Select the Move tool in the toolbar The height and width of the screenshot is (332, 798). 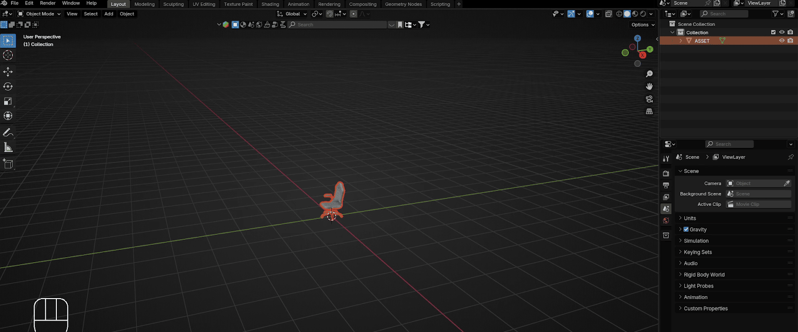(8, 71)
